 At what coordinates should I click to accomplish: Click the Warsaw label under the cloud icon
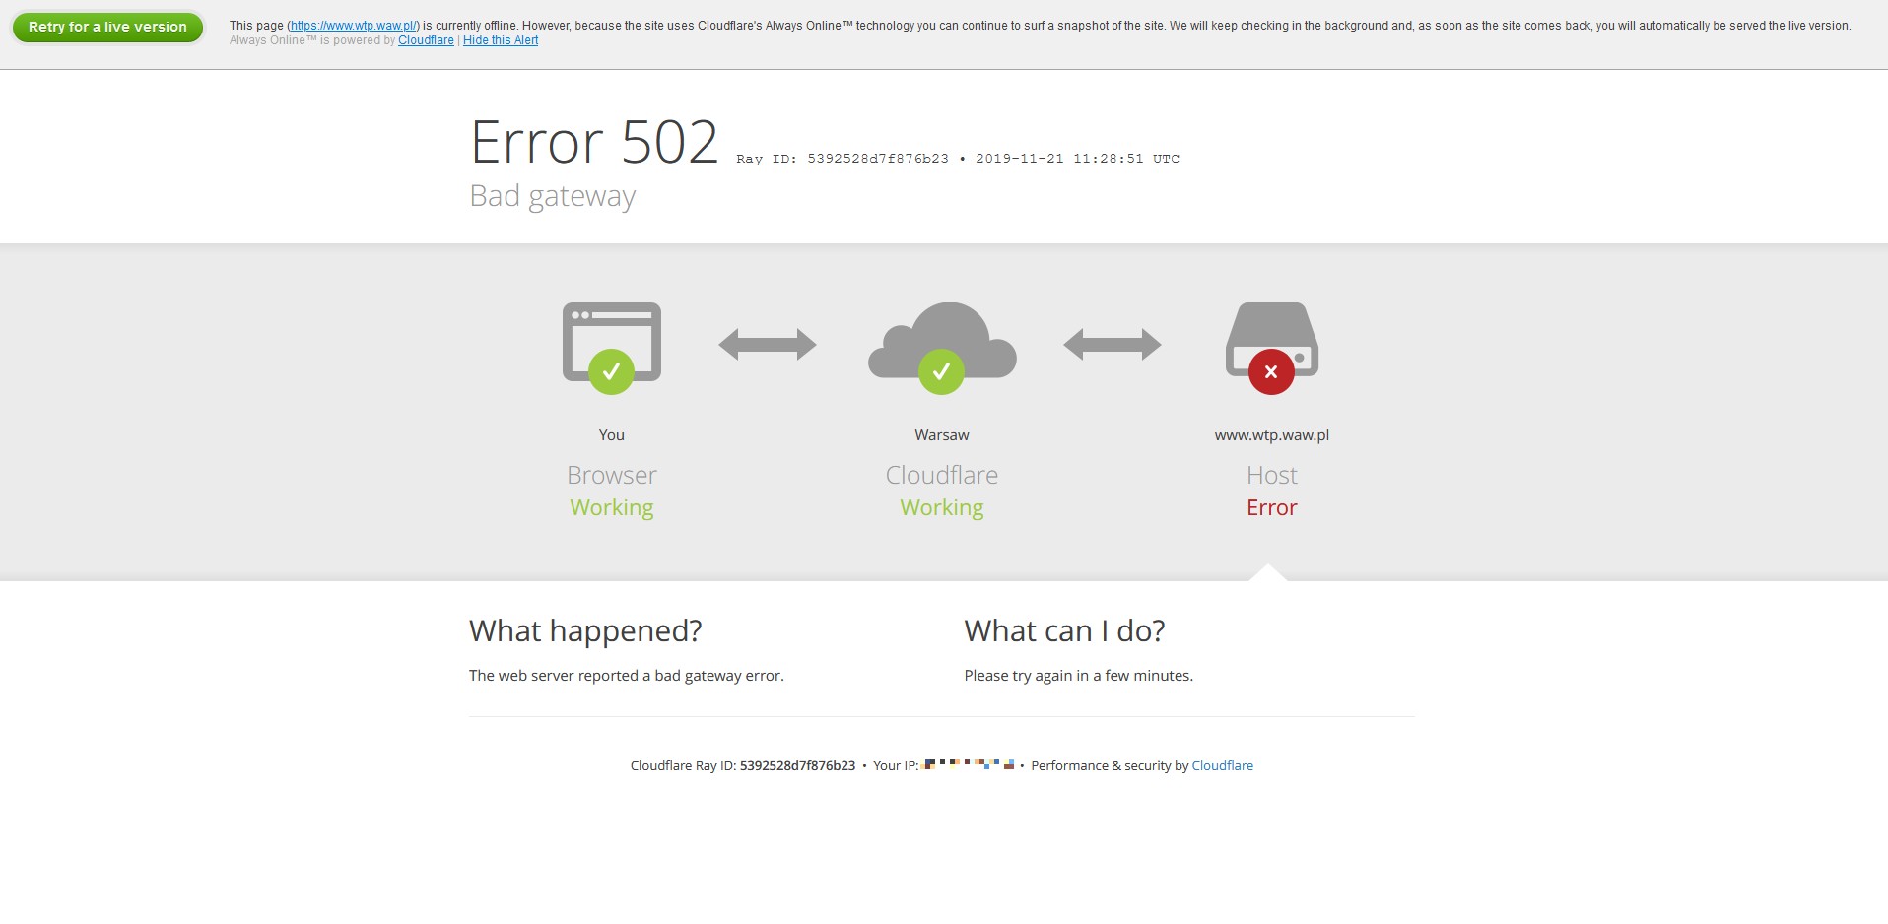942,435
